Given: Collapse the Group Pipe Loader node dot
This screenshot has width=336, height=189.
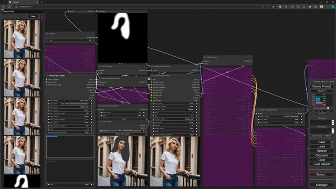Looking at the screenshot, I should click(47, 76).
